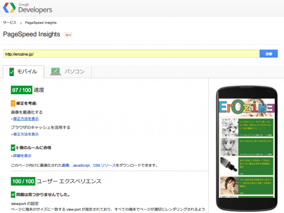Click the viewport の設定 text
284x213 pixels.
[x=25, y=203]
